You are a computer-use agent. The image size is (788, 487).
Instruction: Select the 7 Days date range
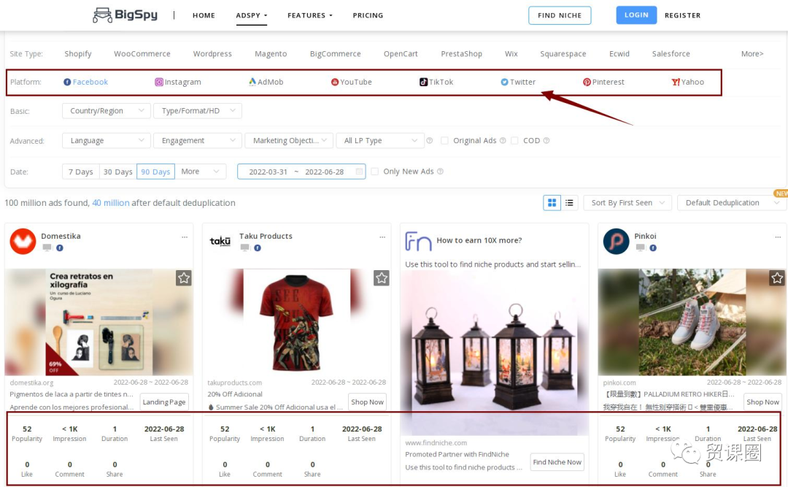[81, 172]
